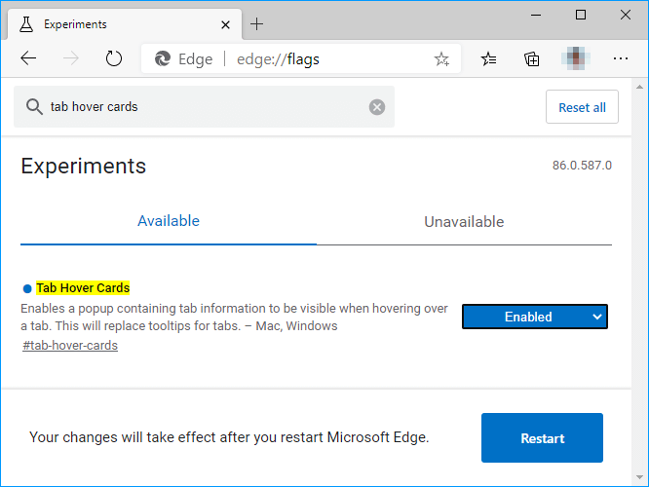Open Settings and more ellipsis menu
Screen dimensions: 649x487
[x=621, y=58]
